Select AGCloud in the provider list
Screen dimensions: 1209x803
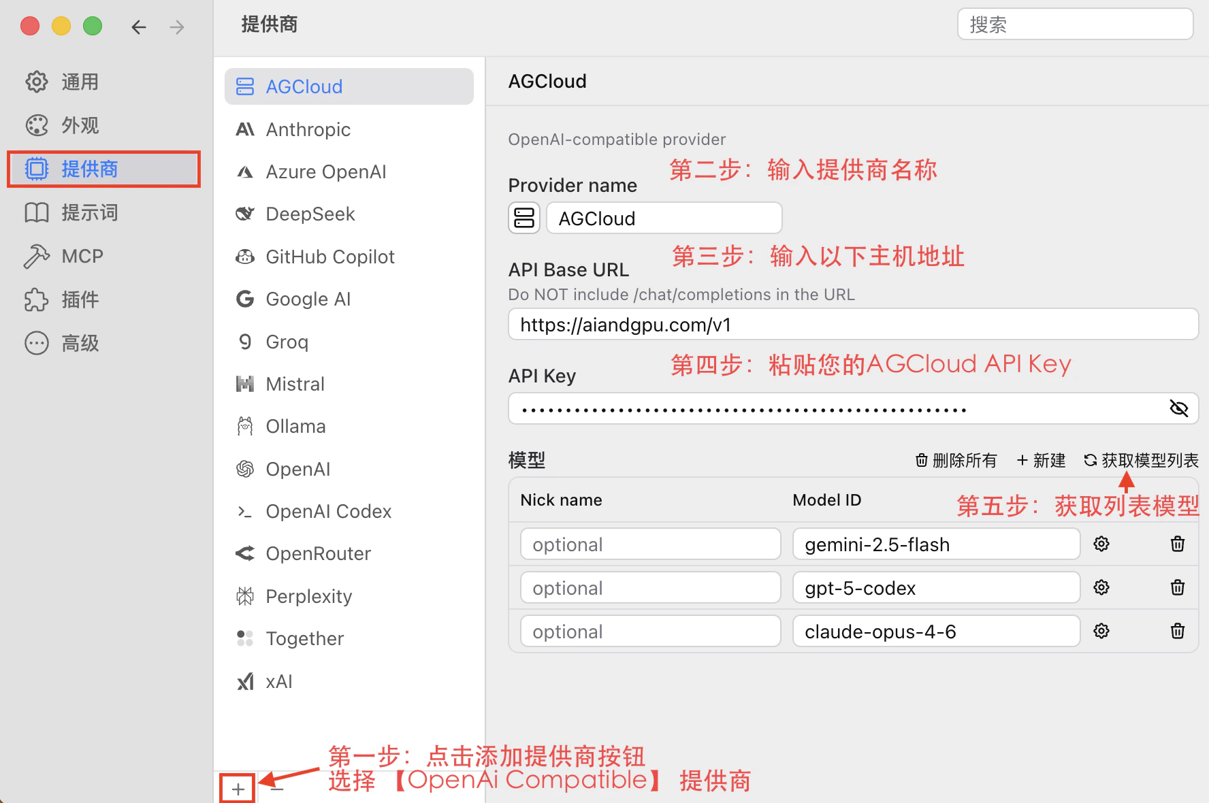[x=349, y=86]
